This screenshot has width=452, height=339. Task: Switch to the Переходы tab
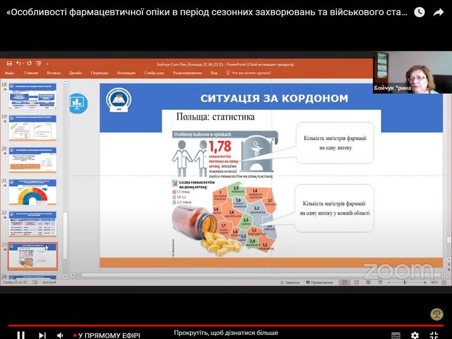point(99,73)
